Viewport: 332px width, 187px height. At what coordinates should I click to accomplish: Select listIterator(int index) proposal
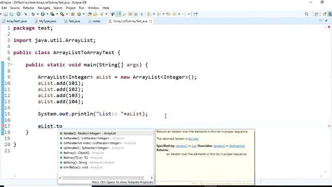106,143
